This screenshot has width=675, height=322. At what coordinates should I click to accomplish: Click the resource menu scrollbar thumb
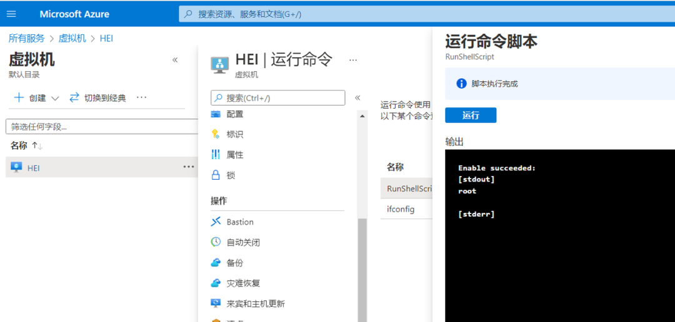tap(362, 270)
